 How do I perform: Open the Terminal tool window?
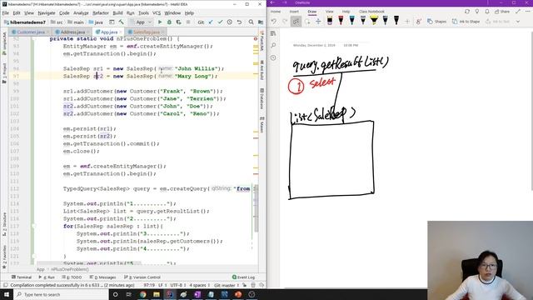[x=22, y=277]
